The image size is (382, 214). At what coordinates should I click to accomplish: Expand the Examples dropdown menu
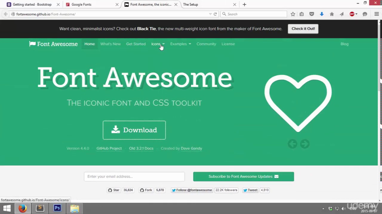(180, 44)
